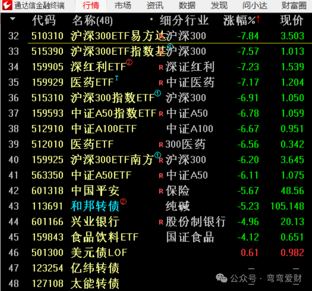This screenshot has width=312, height=291.
Task: Click the 保险 industry cell
Action: (x=178, y=191)
